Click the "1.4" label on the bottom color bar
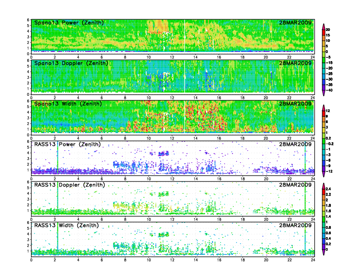 [329, 217]
